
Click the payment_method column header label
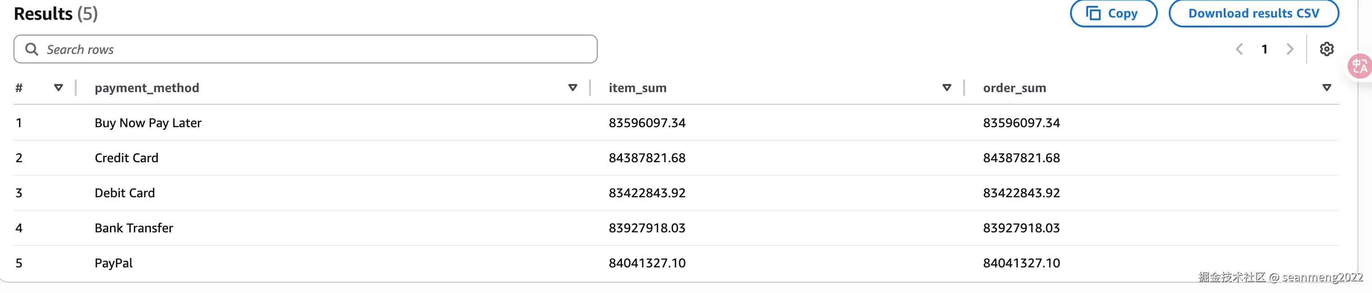tap(147, 88)
